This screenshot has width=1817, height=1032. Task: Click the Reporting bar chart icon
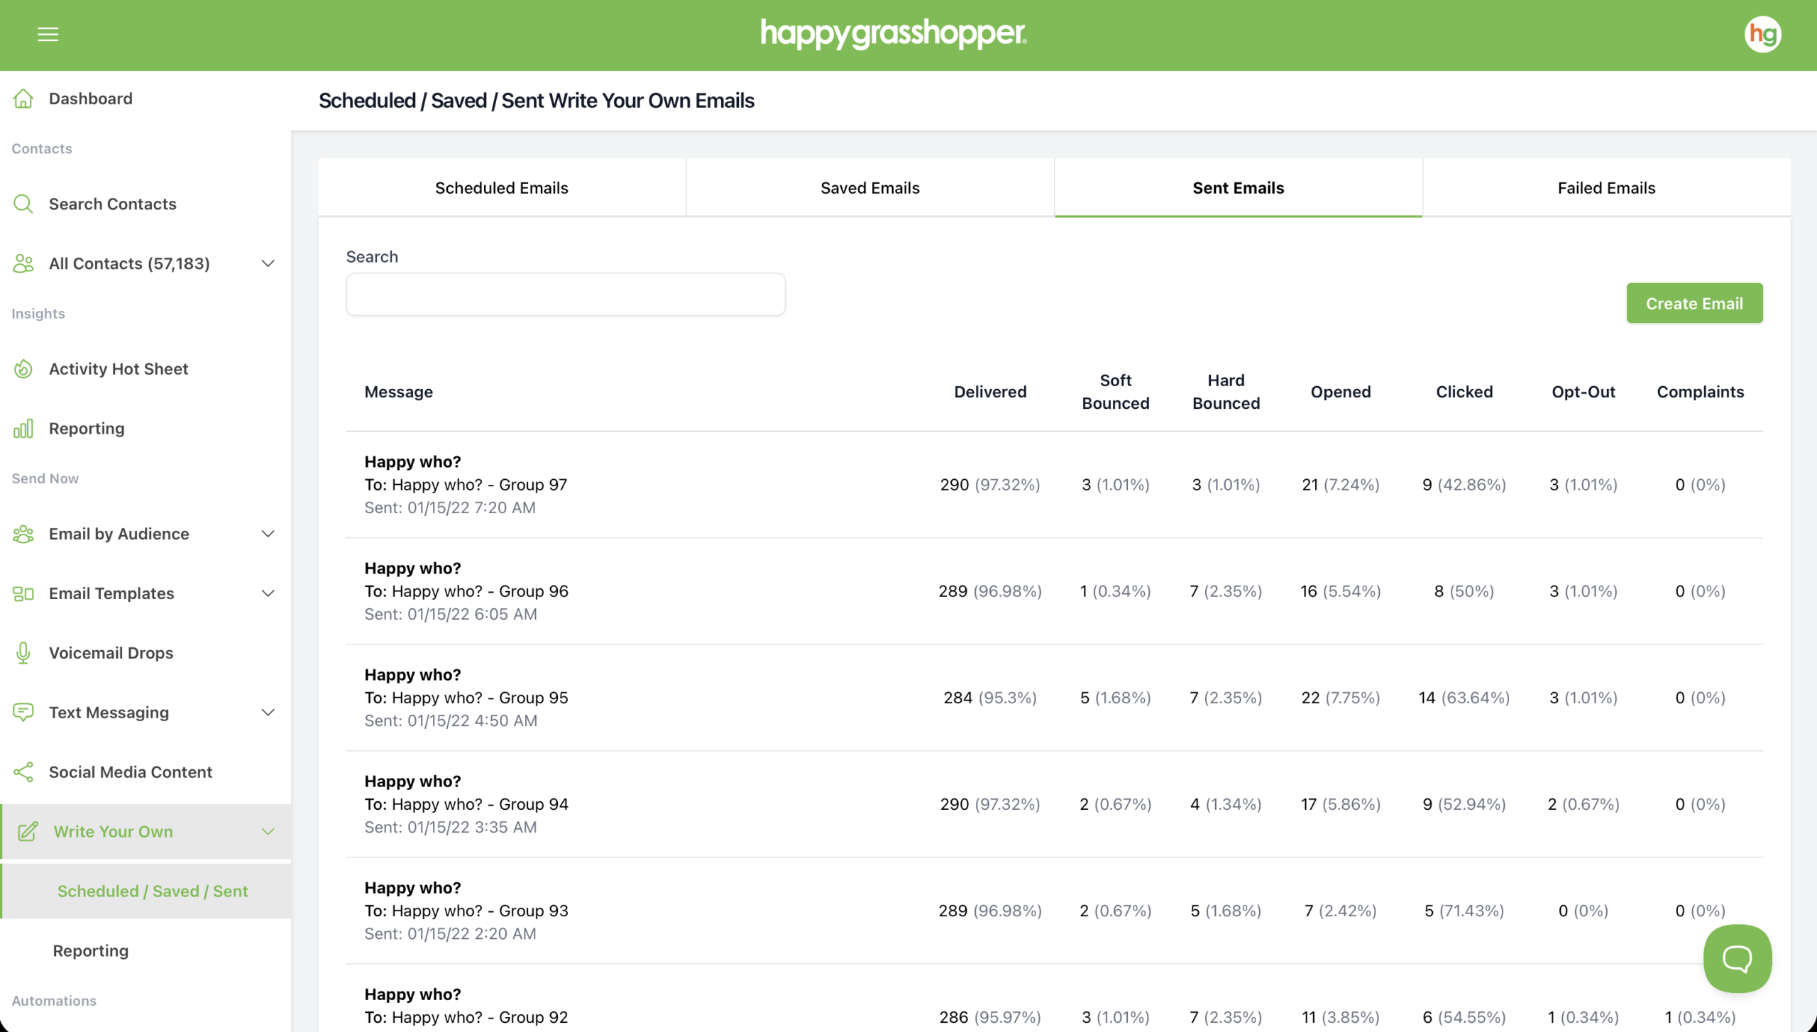click(x=23, y=428)
